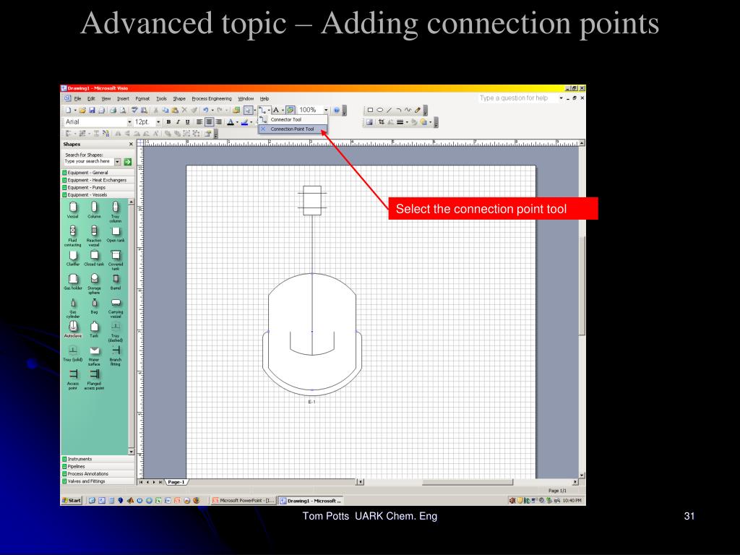Click the Rectangle drawing tool
Viewport: 740px width, 555px height.
pyautogui.click(x=371, y=111)
